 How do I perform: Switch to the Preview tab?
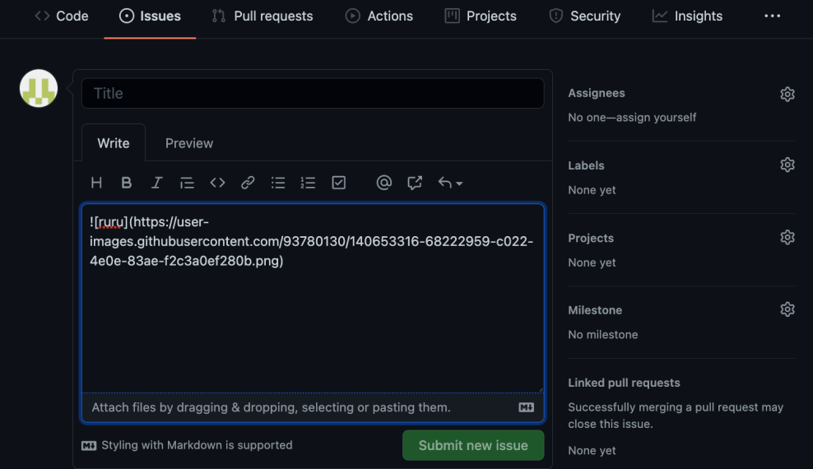pos(189,143)
